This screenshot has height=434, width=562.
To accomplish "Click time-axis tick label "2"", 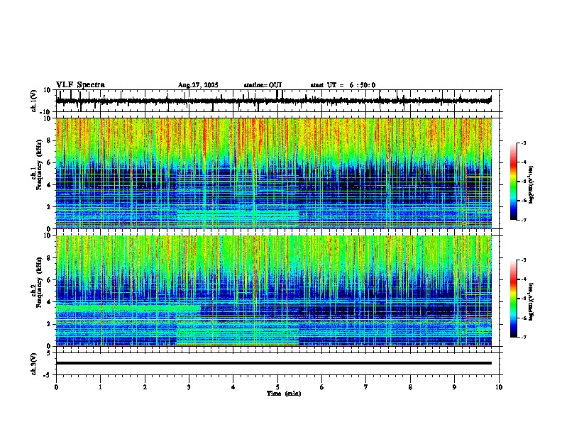I will click(x=145, y=387).
